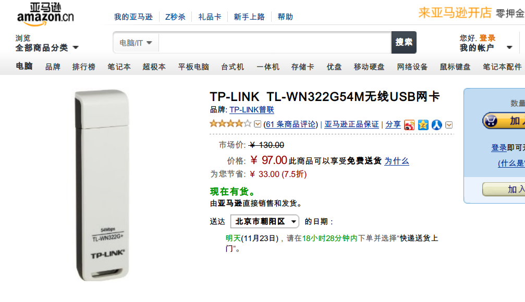Share via the red Weibo icon
Image resolution: width=525 pixels, height=302 pixels.
pyautogui.click(x=409, y=125)
